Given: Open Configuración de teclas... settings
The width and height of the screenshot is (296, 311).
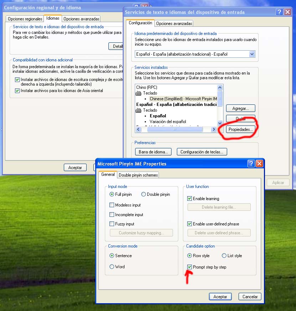Looking at the screenshot, I should [202, 152].
